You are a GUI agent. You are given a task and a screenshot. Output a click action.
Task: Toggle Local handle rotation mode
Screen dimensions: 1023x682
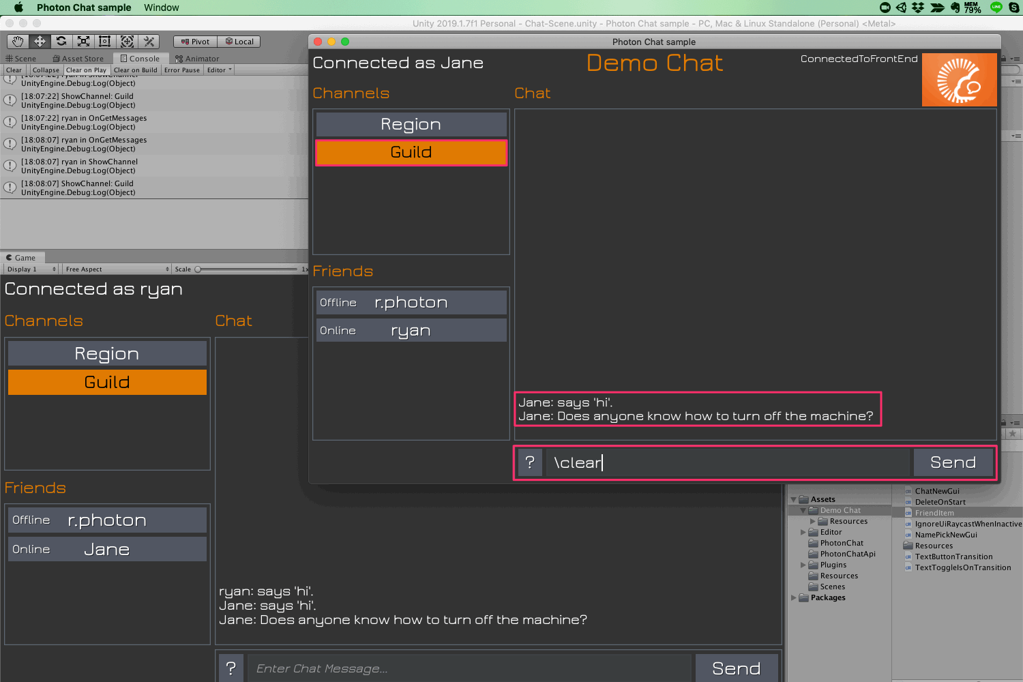[239, 42]
